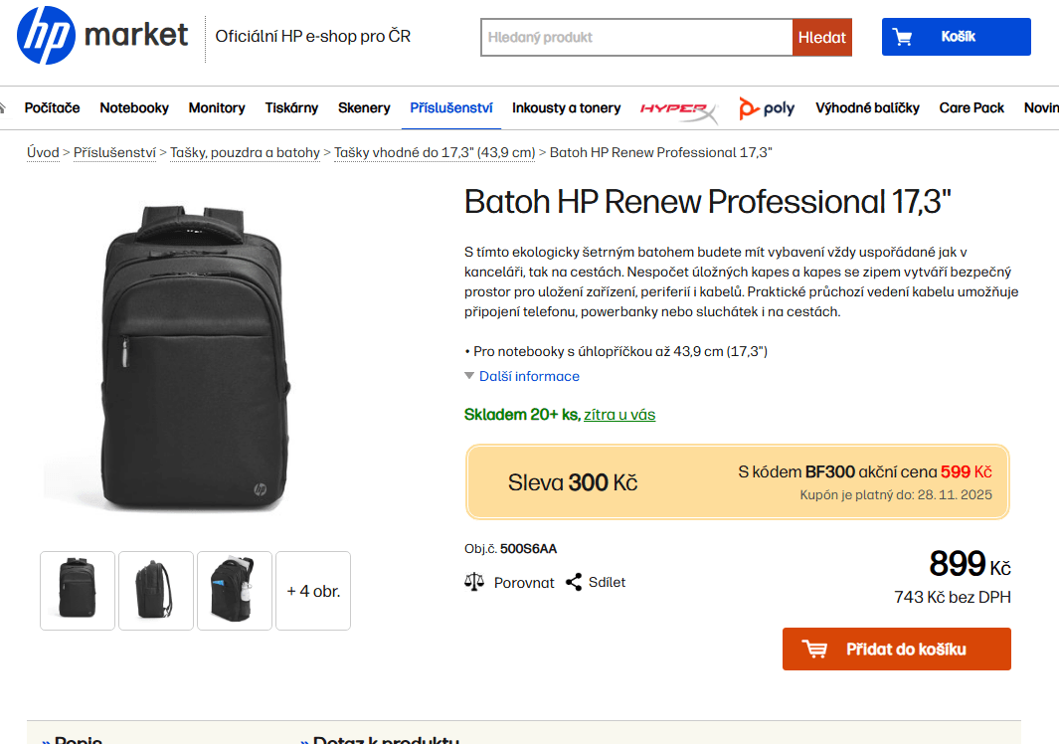
Task: Open '+ 4 obr.' to see more photos
Action: click(x=312, y=590)
